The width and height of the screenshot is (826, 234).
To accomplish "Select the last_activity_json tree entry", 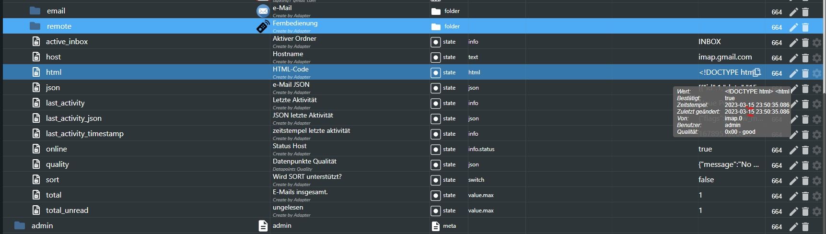I will (x=74, y=118).
